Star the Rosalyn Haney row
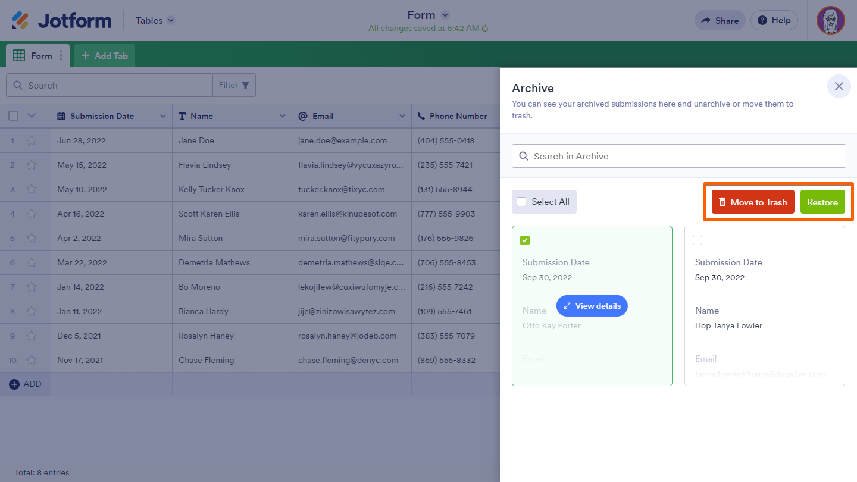Viewport: 857px width, 482px height. coord(32,336)
